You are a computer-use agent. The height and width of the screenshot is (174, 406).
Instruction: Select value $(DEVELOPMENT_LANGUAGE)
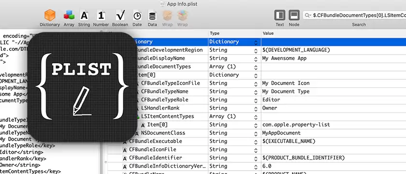[296, 50]
